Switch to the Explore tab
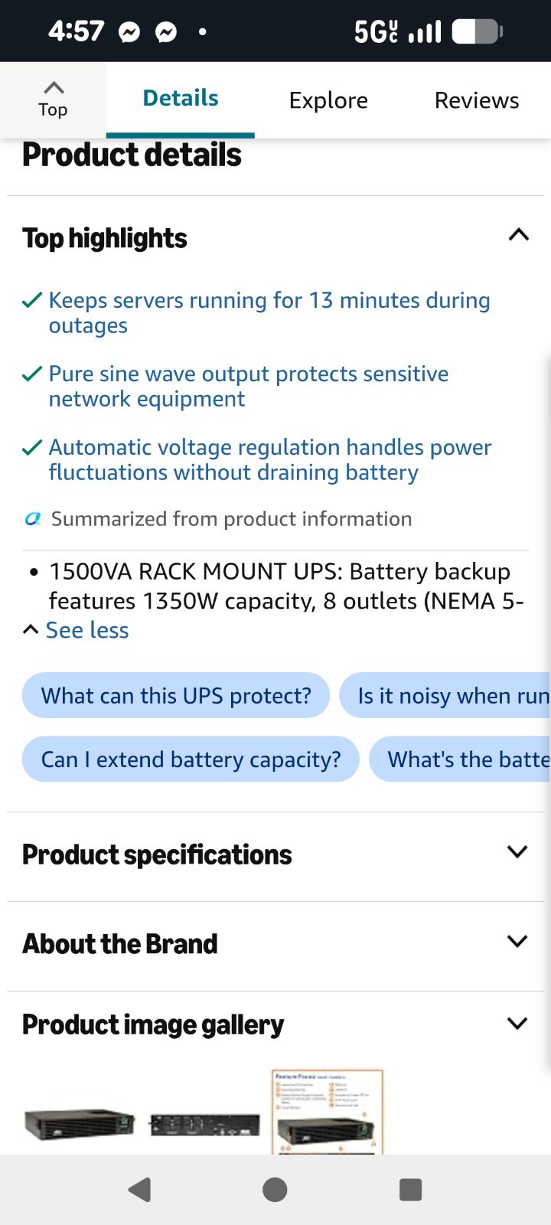Image resolution: width=551 pixels, height=1225 pixels. click(328, 100)
